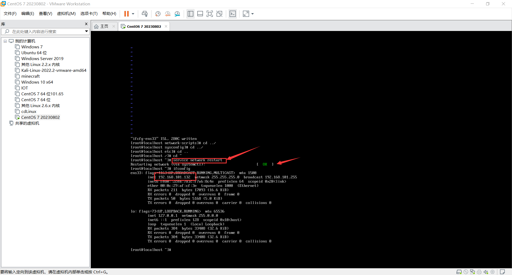The image size is (512, 275).
Task: Open the stretch display dropdown arrow
Action: pyautogui.click(x=253, y=14)
